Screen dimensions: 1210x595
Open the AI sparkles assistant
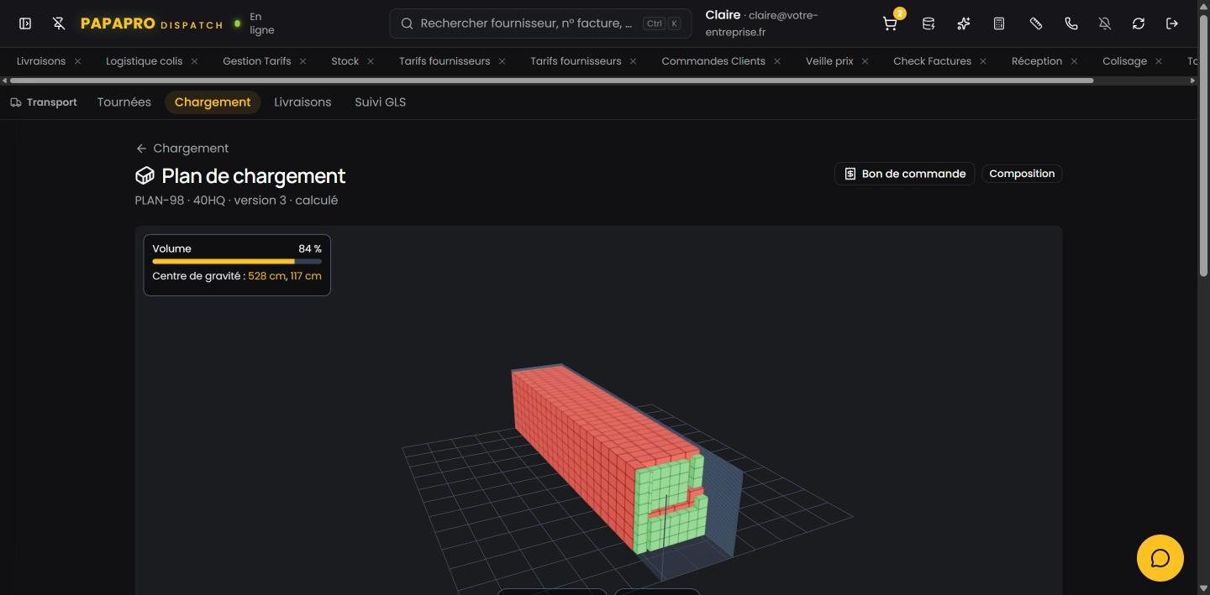964,23
